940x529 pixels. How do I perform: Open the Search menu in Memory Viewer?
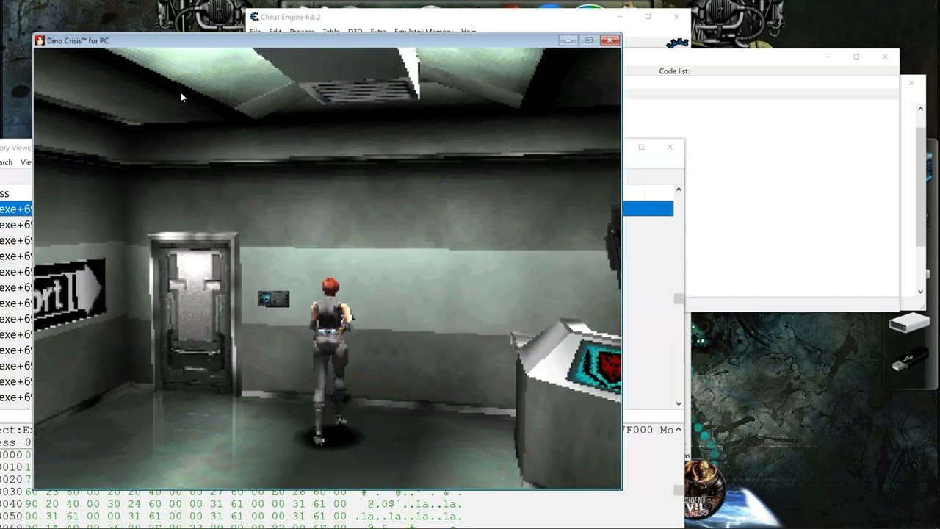(x=6, y=162)
